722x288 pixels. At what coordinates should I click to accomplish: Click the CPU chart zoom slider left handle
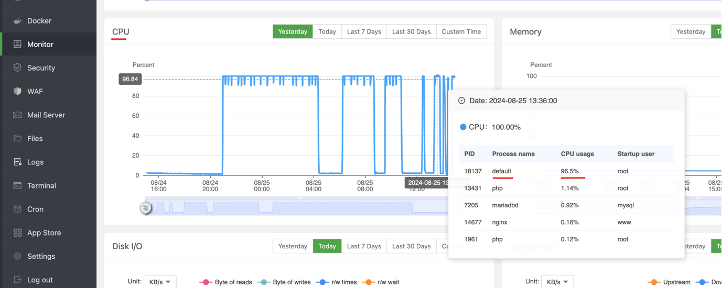(x=146, y=208)
